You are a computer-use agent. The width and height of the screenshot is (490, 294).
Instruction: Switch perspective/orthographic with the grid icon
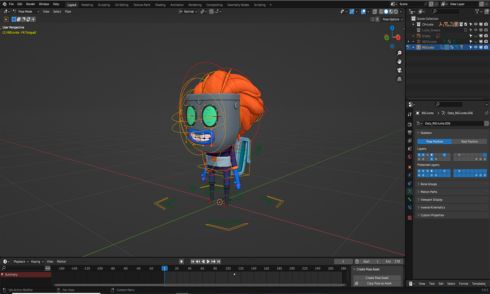click(x=399, y=79)
